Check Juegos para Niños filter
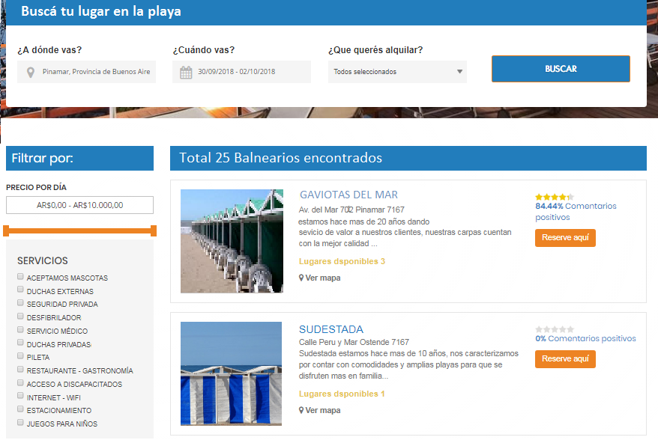This screenshot has width=658, height=446. (20, 423)
